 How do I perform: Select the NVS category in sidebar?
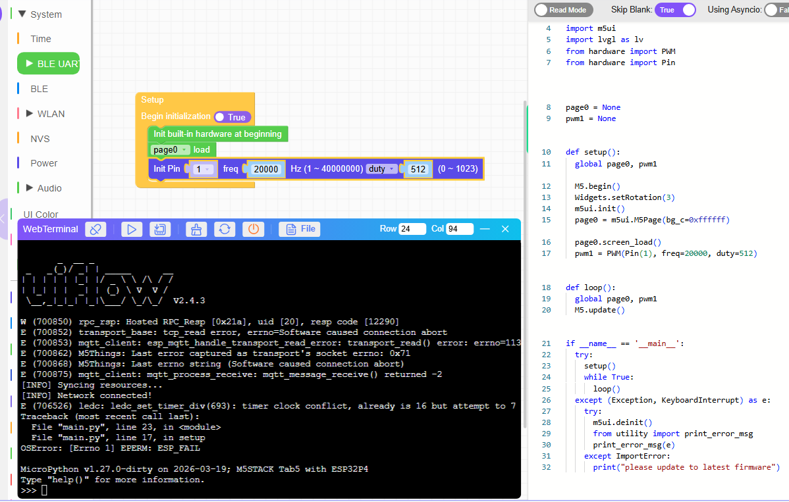pyautogui.click(x=40, y=139)
